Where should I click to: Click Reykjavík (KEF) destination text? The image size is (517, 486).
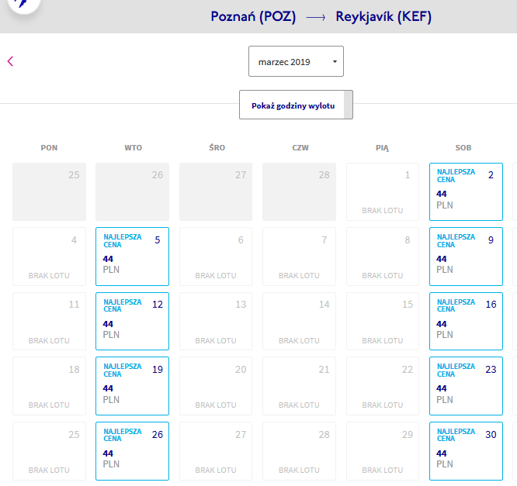pos(383,17)
